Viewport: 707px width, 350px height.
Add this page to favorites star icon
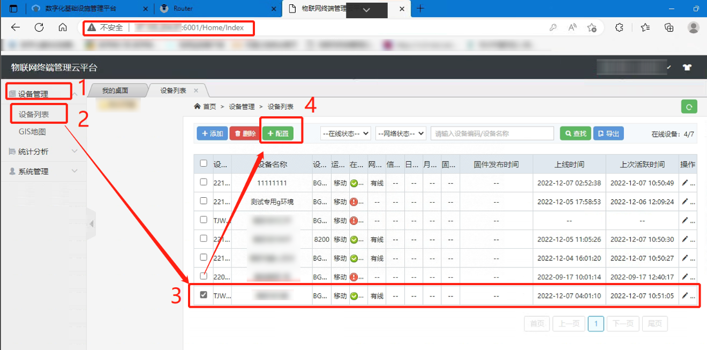(x=592, y=27)
